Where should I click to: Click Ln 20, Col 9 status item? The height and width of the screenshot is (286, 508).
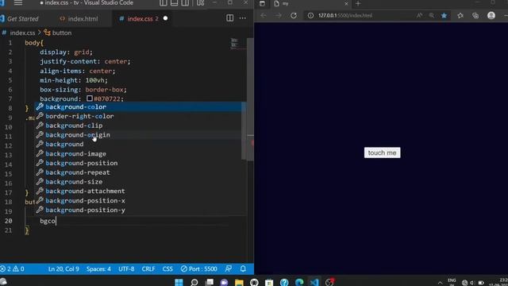(x=63, y=269)
